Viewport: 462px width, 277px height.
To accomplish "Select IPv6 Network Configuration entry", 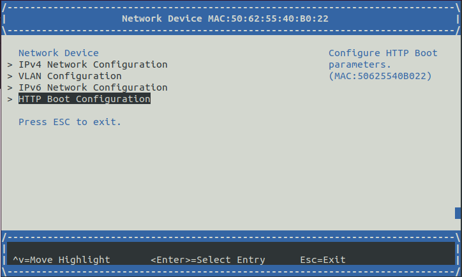I will click(x=93, y=87).
